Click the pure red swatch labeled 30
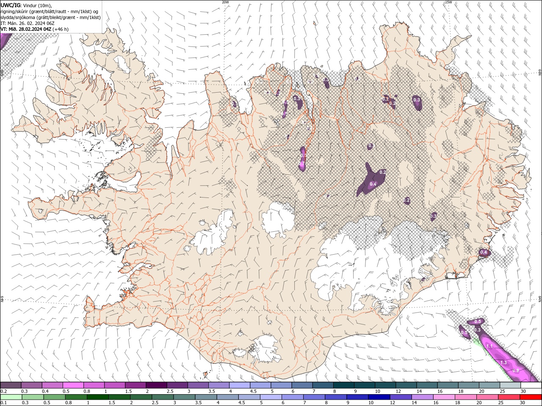Image resolution: width=542 pixels, height=406 pixels. point(531,397)
